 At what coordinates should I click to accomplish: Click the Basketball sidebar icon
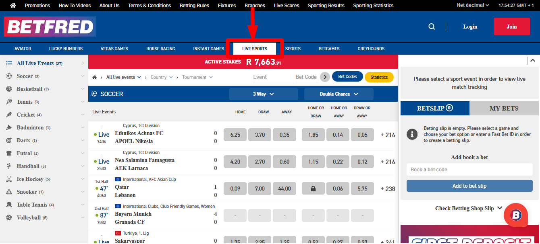pos(9,89)
